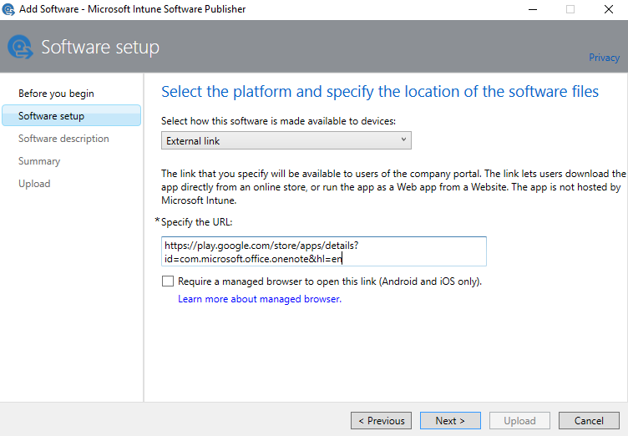Image resolution: width=628 pixels, height=436 pixels.
Task: Select the Software description step
Action: 63,139
